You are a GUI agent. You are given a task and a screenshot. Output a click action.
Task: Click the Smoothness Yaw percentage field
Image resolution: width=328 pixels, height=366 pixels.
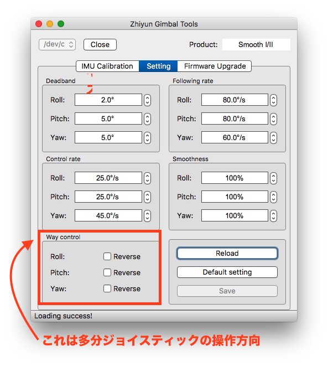(235, 215)
